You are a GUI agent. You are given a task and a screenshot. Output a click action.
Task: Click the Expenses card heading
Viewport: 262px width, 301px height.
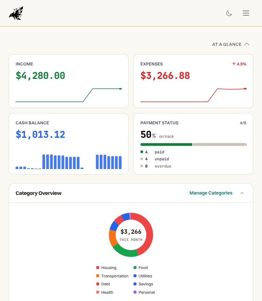pos(151,64)
